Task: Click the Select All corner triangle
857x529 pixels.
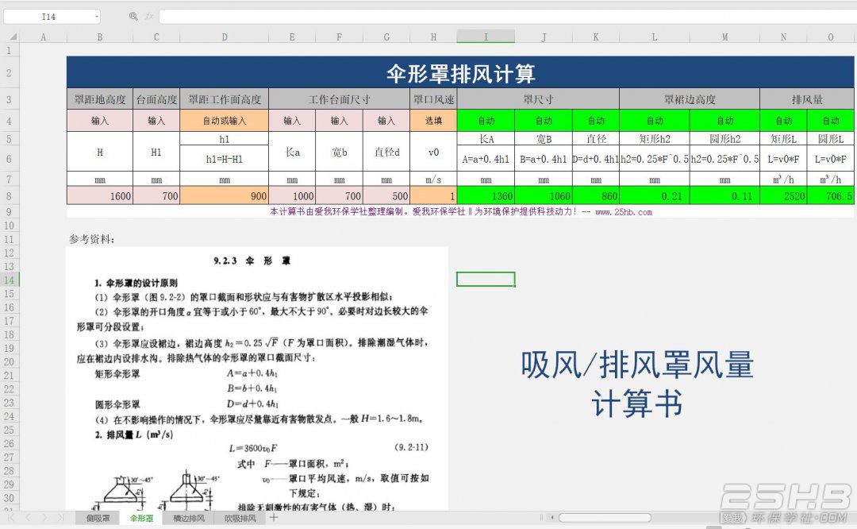Action: (13, 37)
